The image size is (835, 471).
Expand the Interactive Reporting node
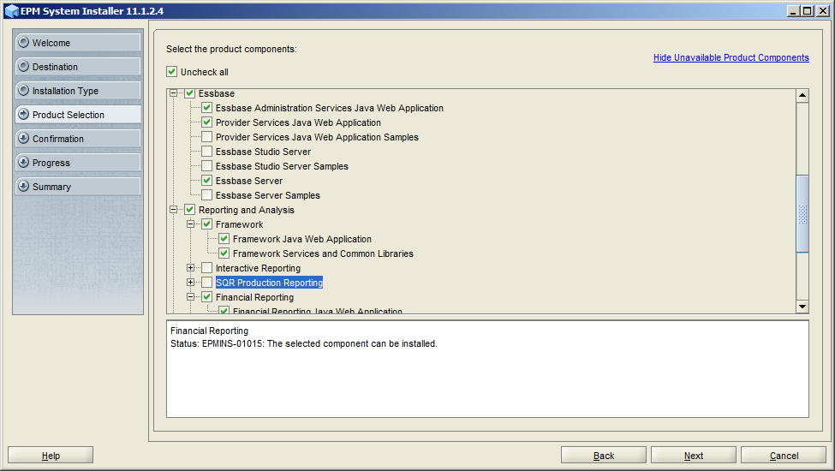point(190,268)
